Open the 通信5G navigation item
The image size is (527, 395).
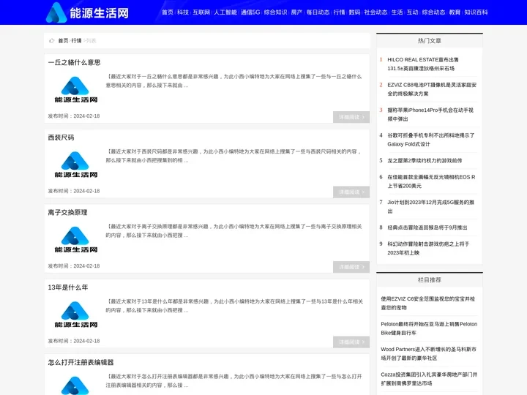pos(250,12)
